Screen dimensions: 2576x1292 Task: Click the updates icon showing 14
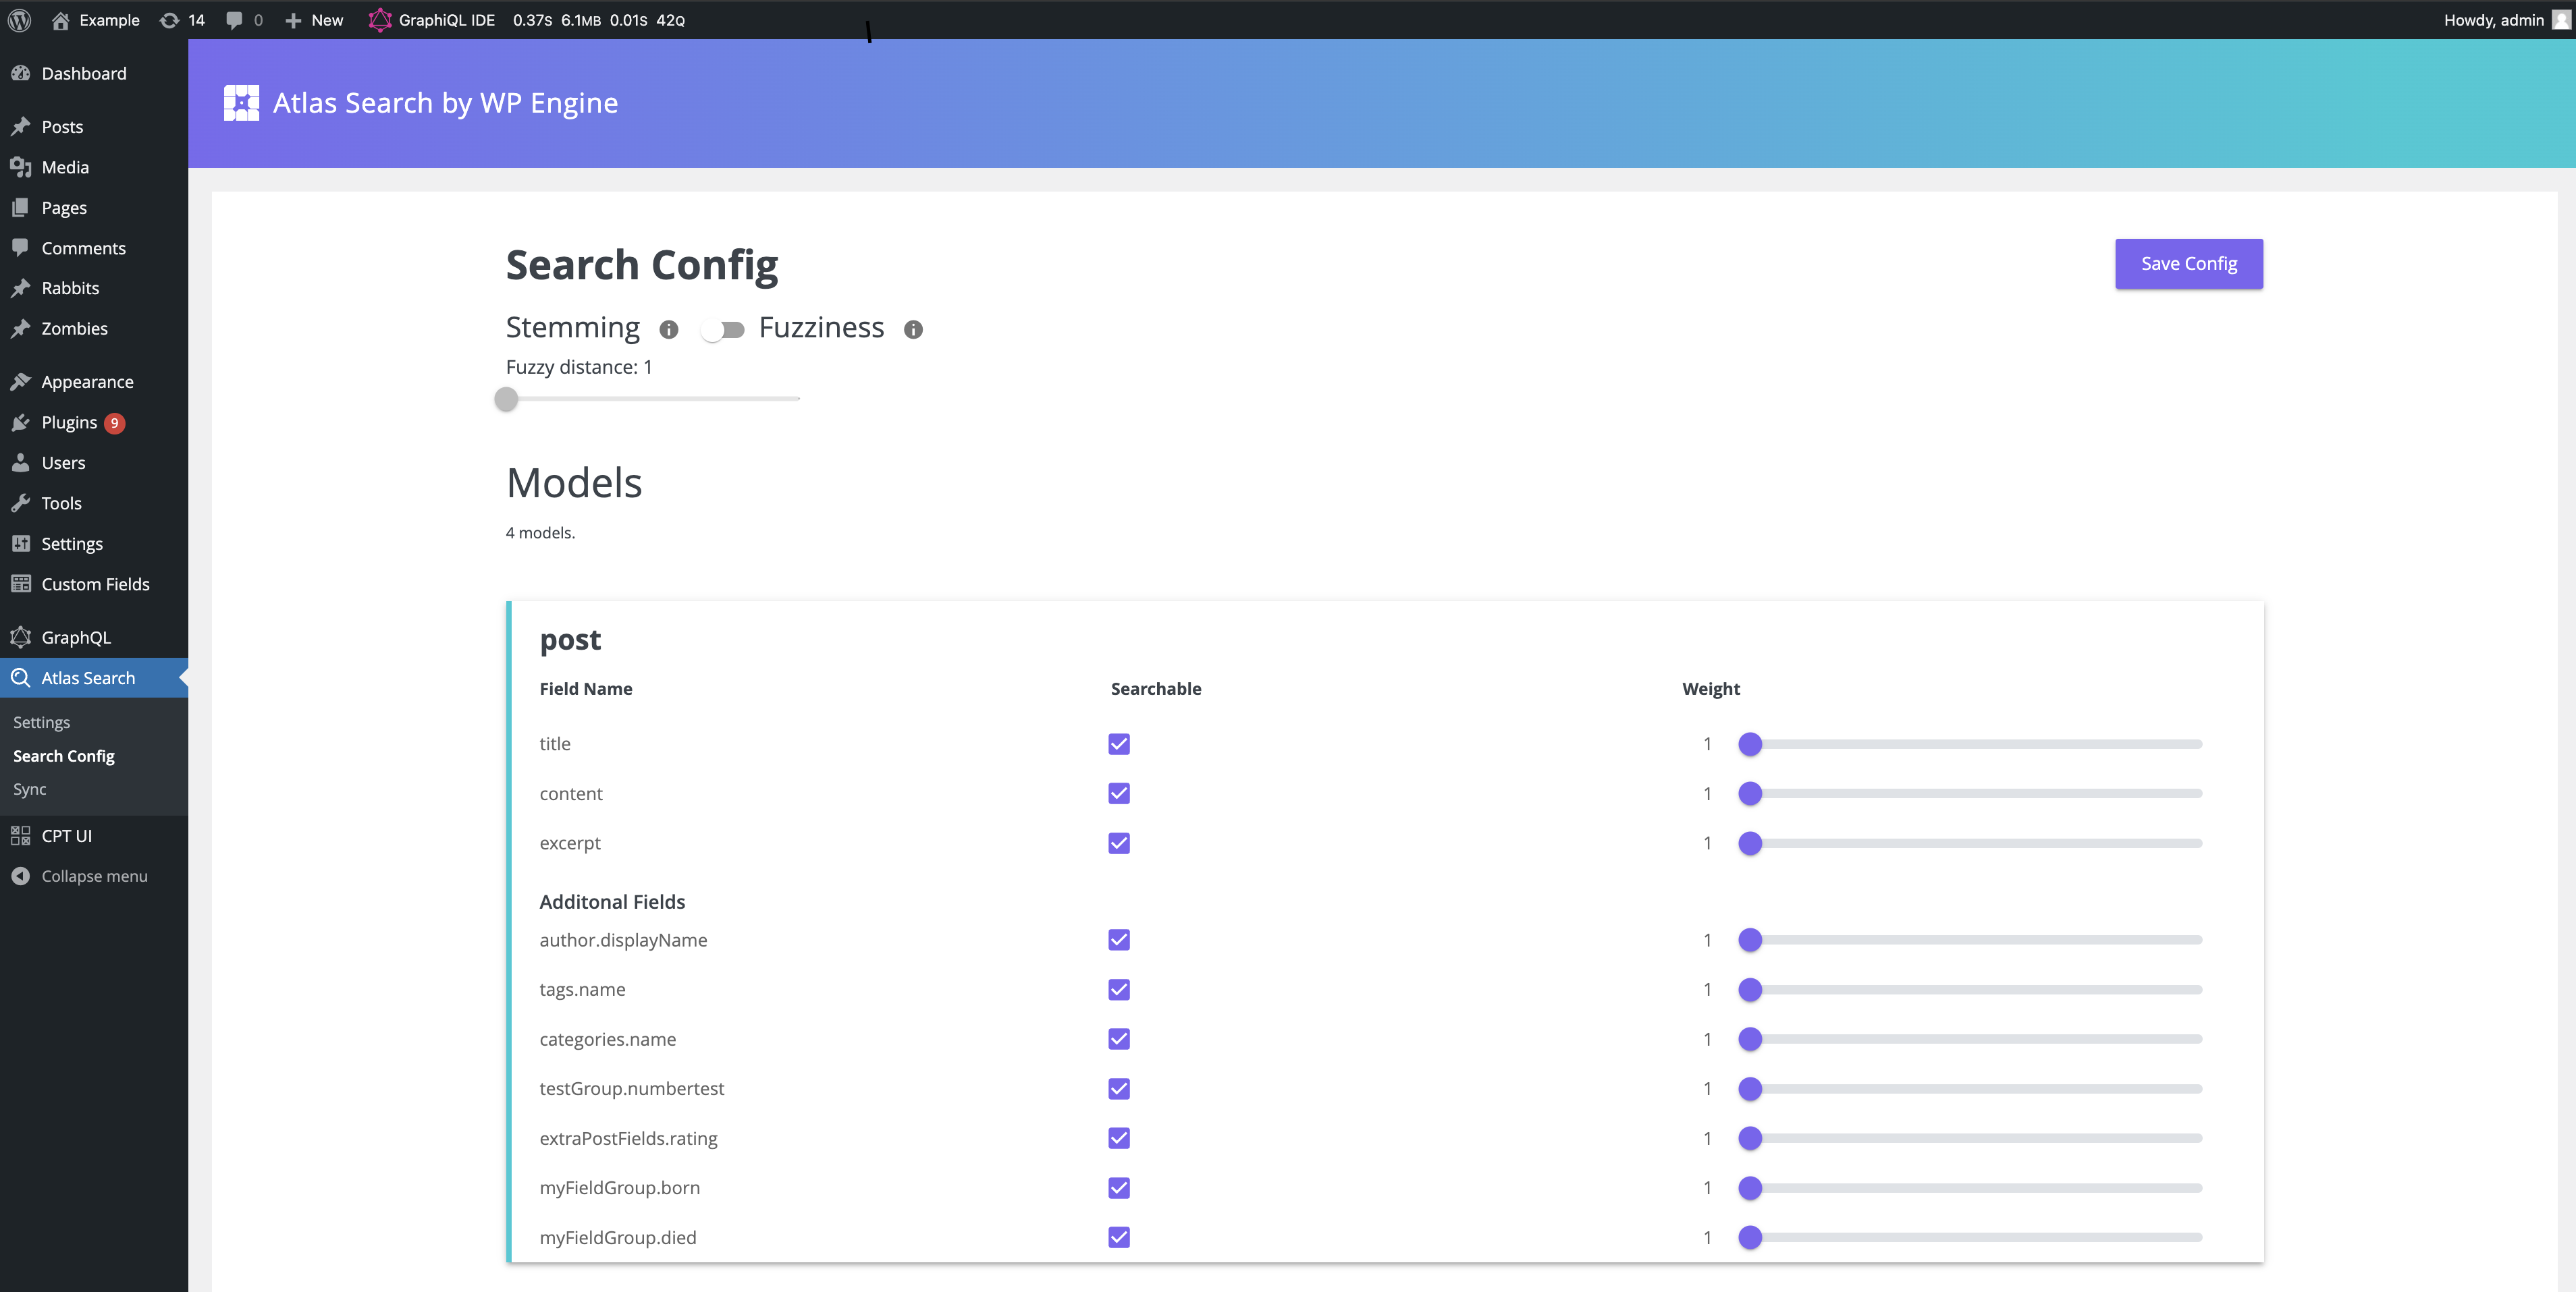170,20
